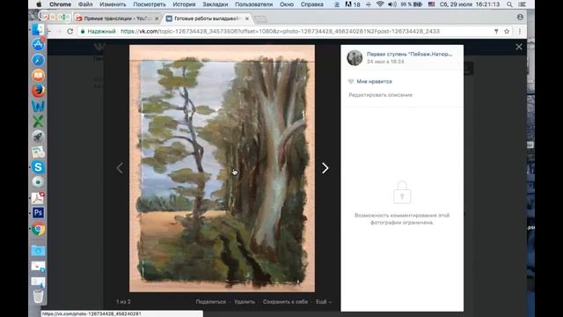563x317 pixels.
Task: Open Photoshop from the Dock
Action: pos(38,213)
